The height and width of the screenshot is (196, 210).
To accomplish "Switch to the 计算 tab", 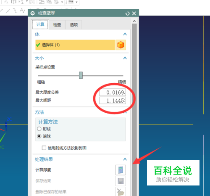I will pos(40,24).
